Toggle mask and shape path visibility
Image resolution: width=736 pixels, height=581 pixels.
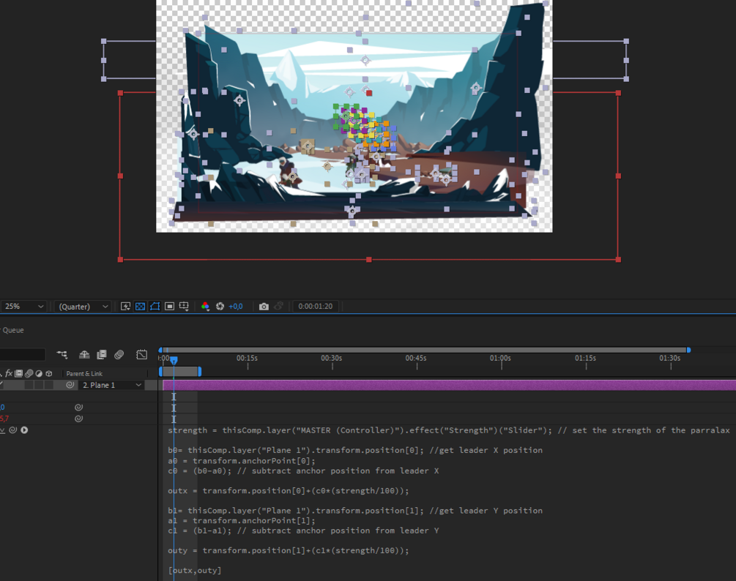pos(155,306)
